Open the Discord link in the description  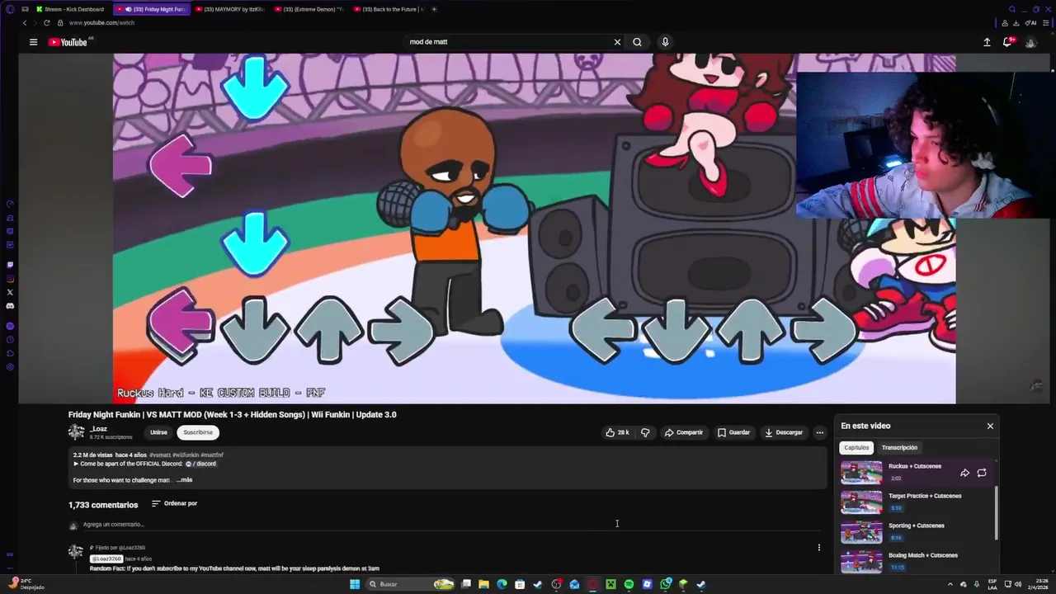point(200,464)
